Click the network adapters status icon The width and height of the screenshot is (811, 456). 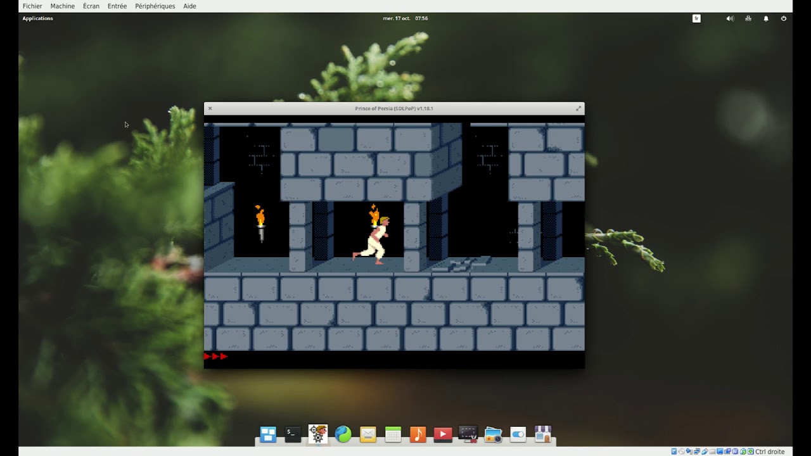pos(697,452)
